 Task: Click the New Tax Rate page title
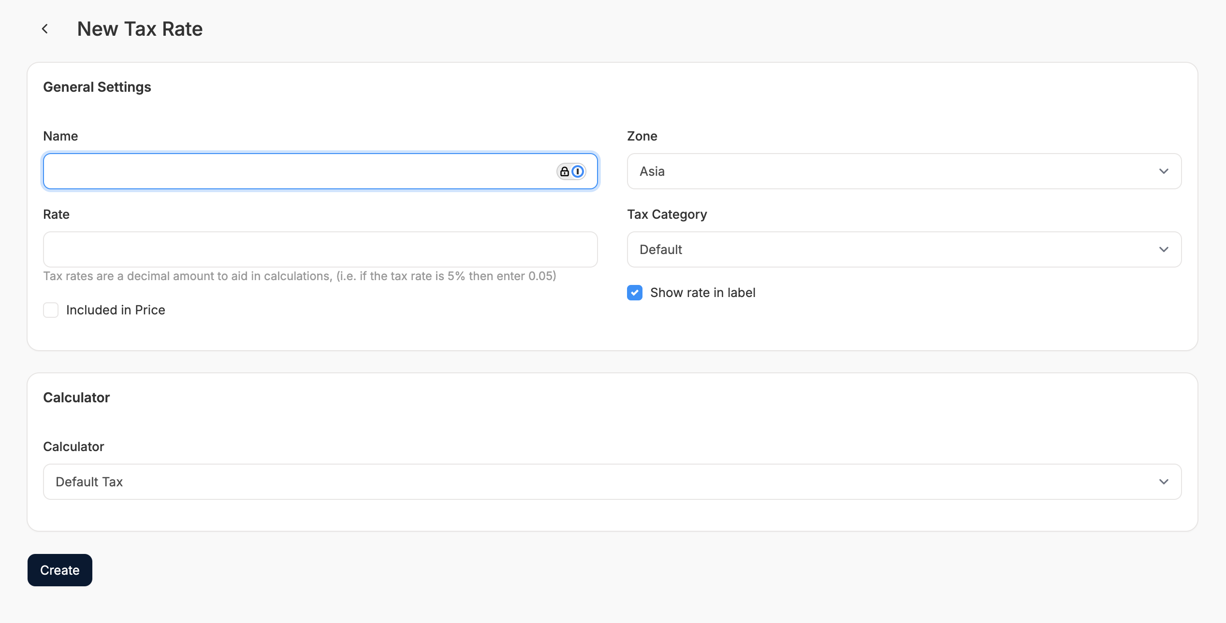tap(140, 29)
